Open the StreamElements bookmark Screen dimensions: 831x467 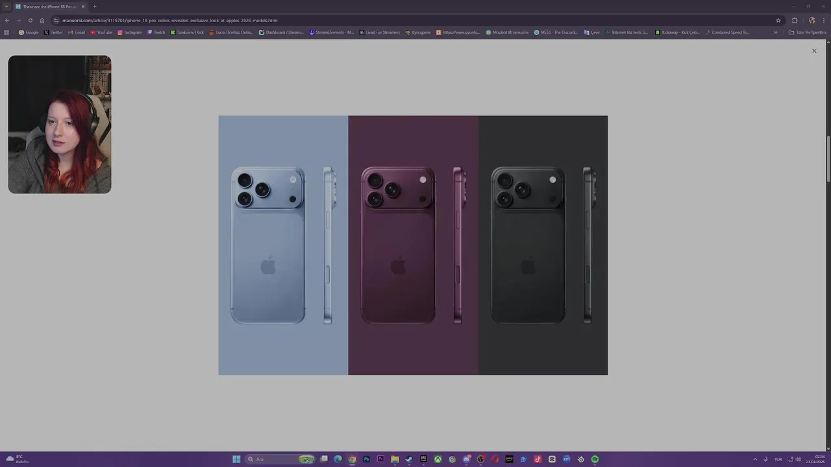pyautogui.click(x=331, y=32)
